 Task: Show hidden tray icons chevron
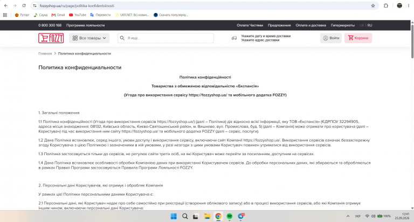pos(348,216)
